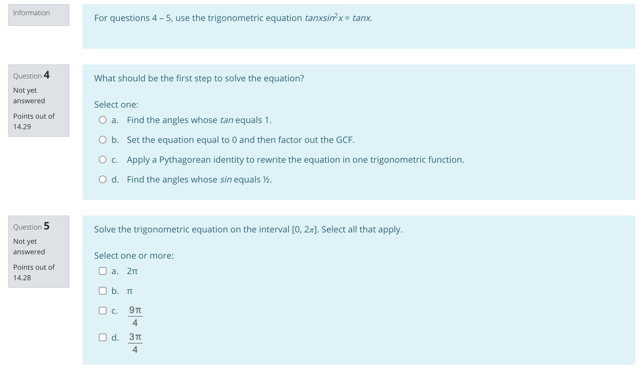Screen dimensions: 644x375
Task: Click 'Not yet answered' status under Question 5
Action: 29,246
